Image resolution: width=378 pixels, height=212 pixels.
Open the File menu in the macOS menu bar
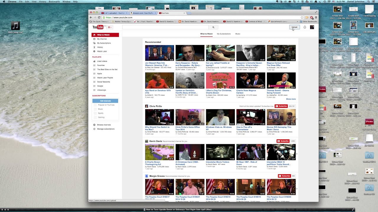click(21, 1)
